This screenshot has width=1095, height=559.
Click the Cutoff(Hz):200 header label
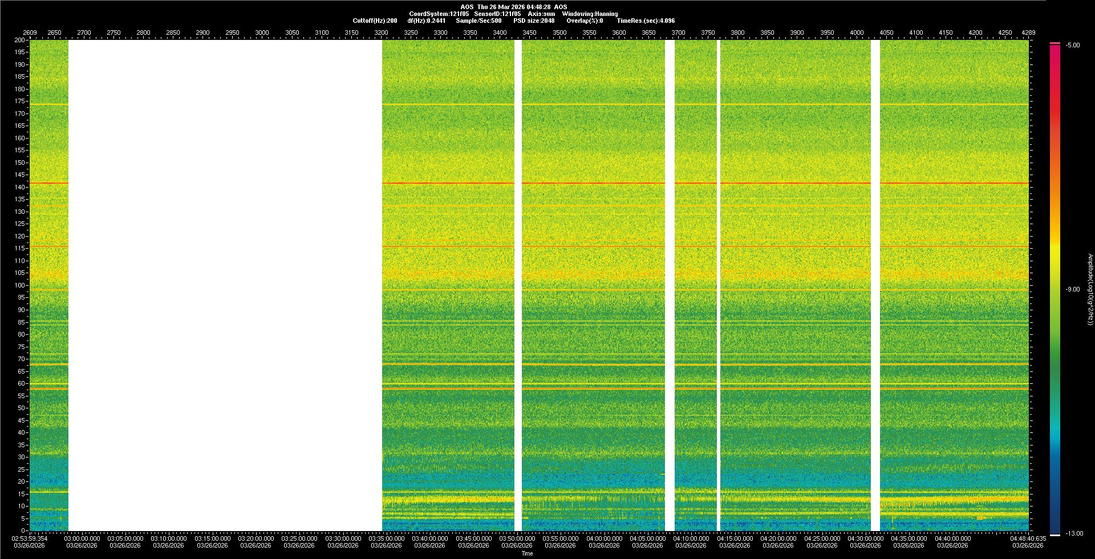(x=375, y=21)
